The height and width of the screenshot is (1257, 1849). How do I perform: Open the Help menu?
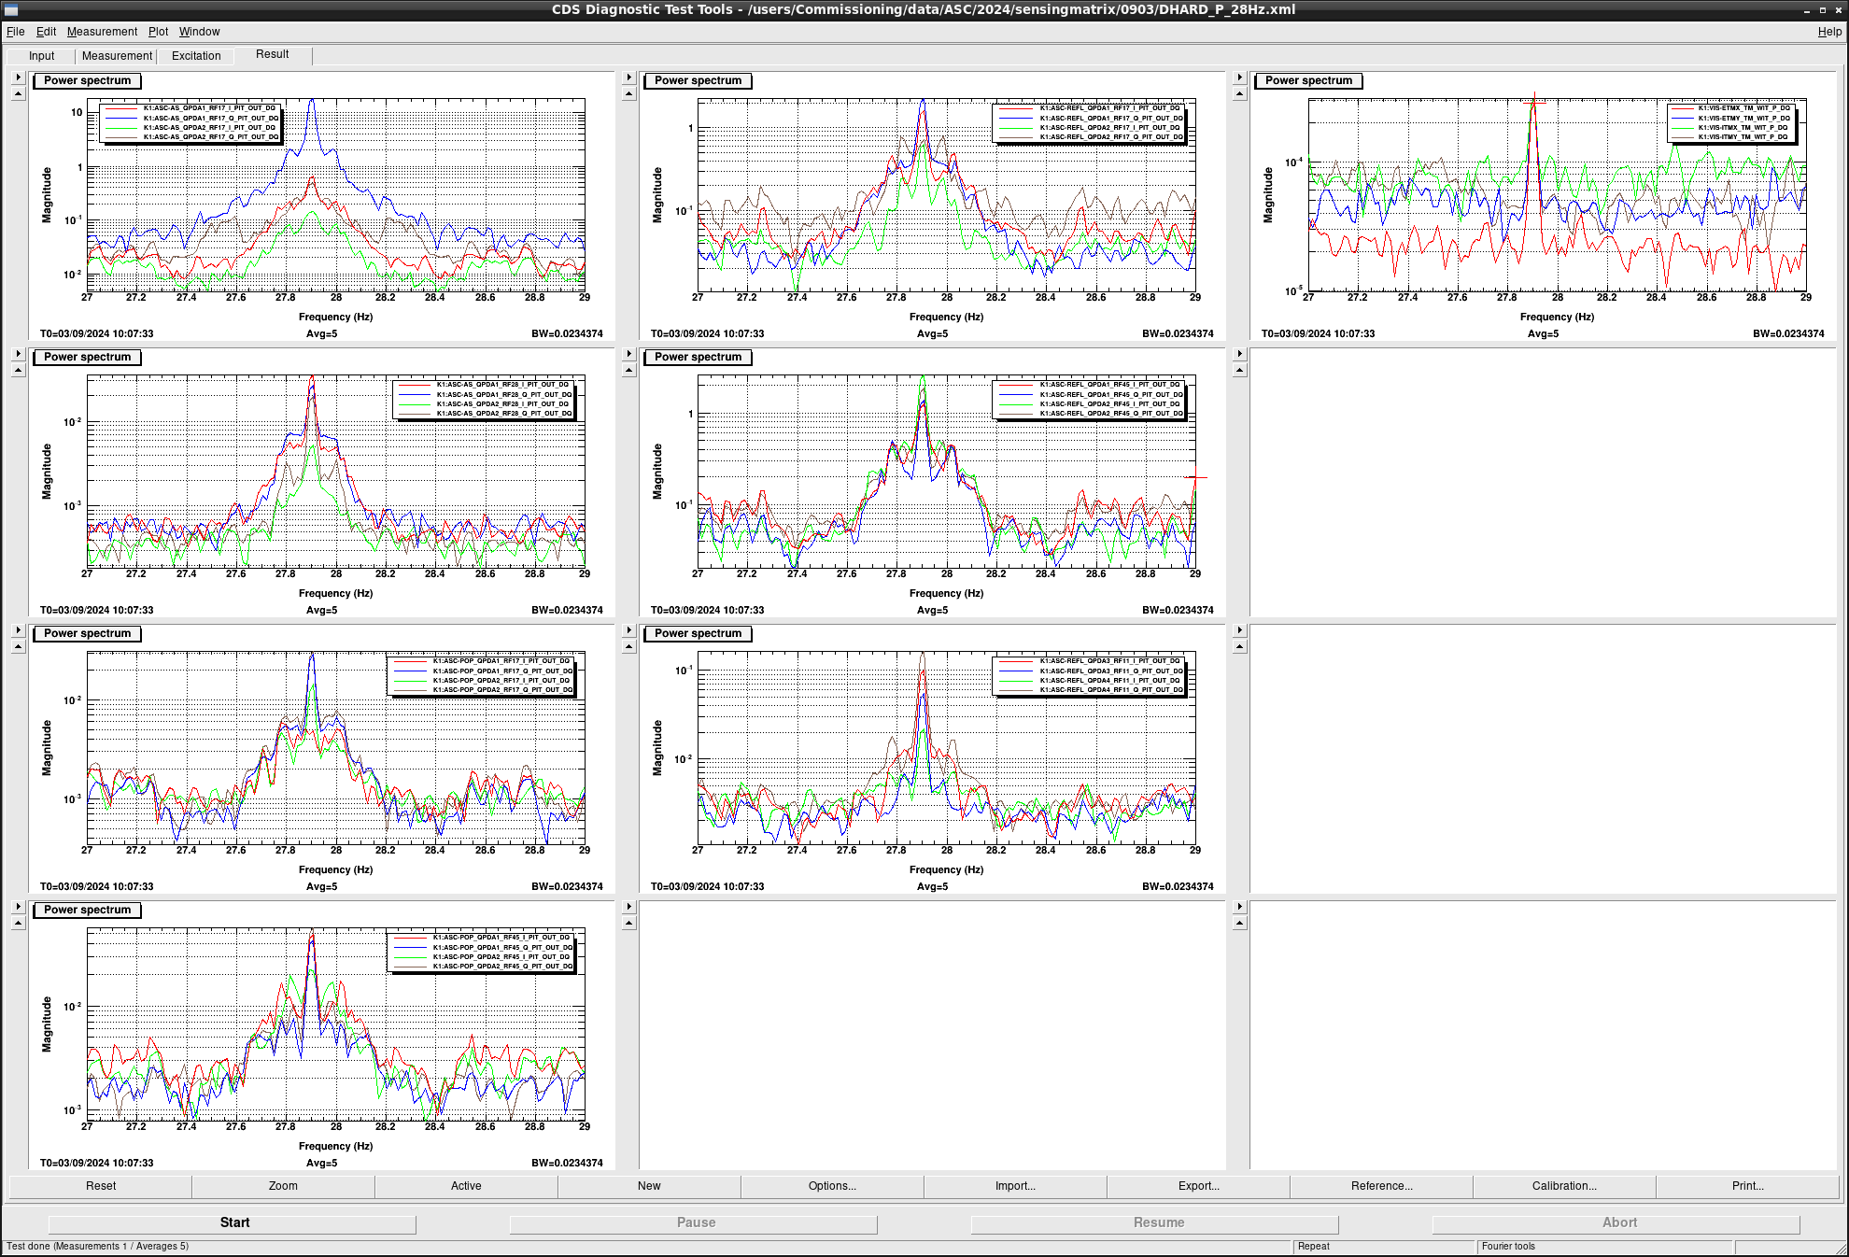coord(1829,32)
